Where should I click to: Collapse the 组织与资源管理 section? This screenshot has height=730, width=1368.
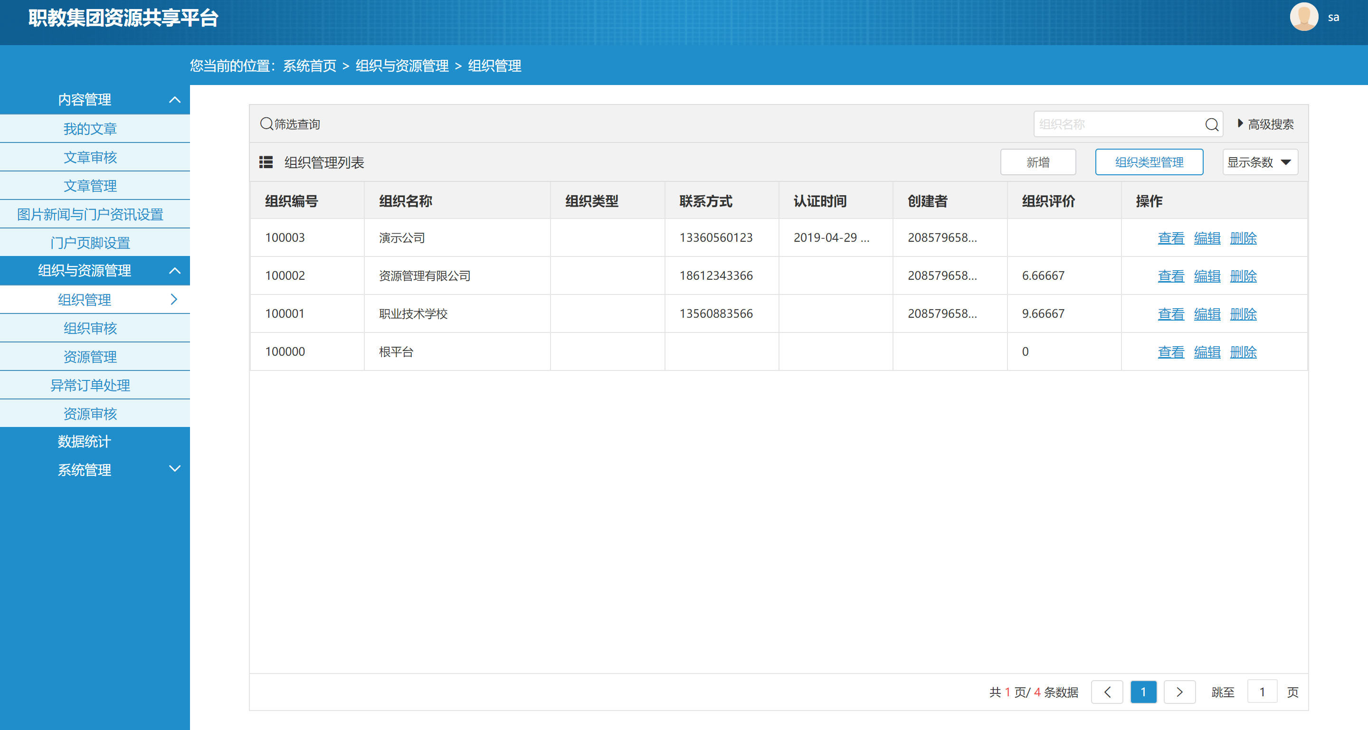click(175, 271)
